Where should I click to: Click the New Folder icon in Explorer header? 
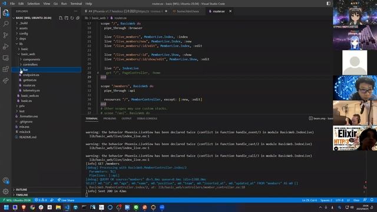click(x=67, y=18)
